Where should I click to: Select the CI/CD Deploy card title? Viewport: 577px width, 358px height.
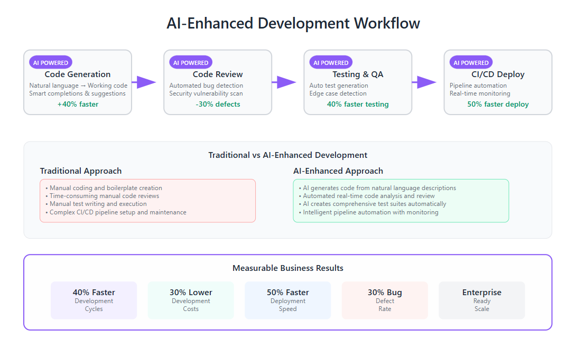click(x=498, y=74)
